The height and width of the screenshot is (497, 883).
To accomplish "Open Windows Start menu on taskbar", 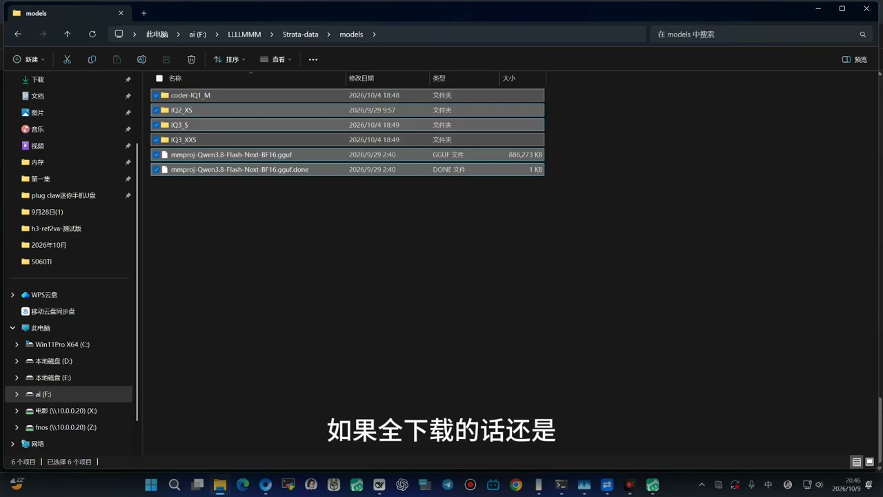I will tap(151, 485).
